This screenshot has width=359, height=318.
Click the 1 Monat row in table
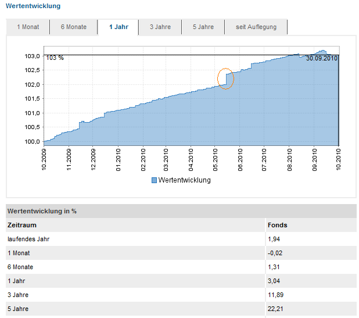pyautogui.click(x=19, y=253)
